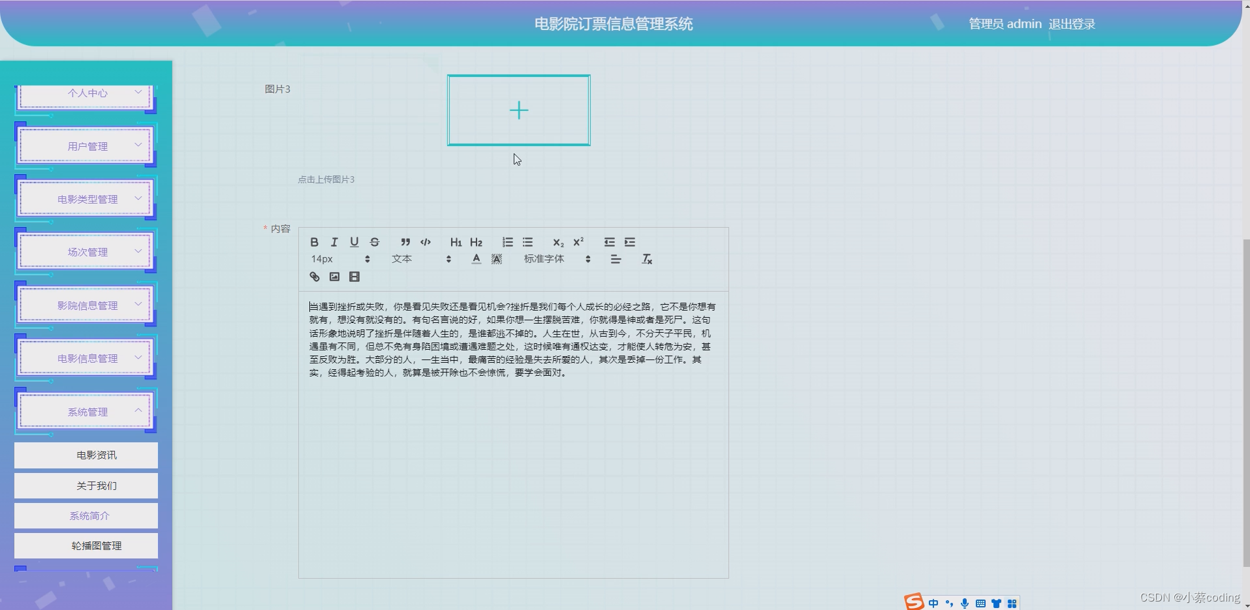
Task: Expand the 场次管理 sidebar menu
Action: pos(86,252)
